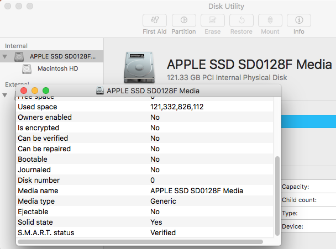Select the Can be repaired row
Image resolution: width=336 pixels, height=249 pixels.
(x=145, y=149)
